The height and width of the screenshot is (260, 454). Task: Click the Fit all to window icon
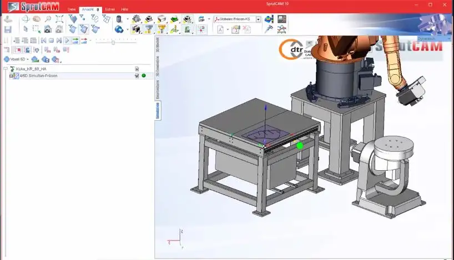(x=59, y=19)
